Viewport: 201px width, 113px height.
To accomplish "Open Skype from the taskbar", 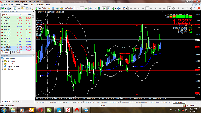I will [59, 110].
